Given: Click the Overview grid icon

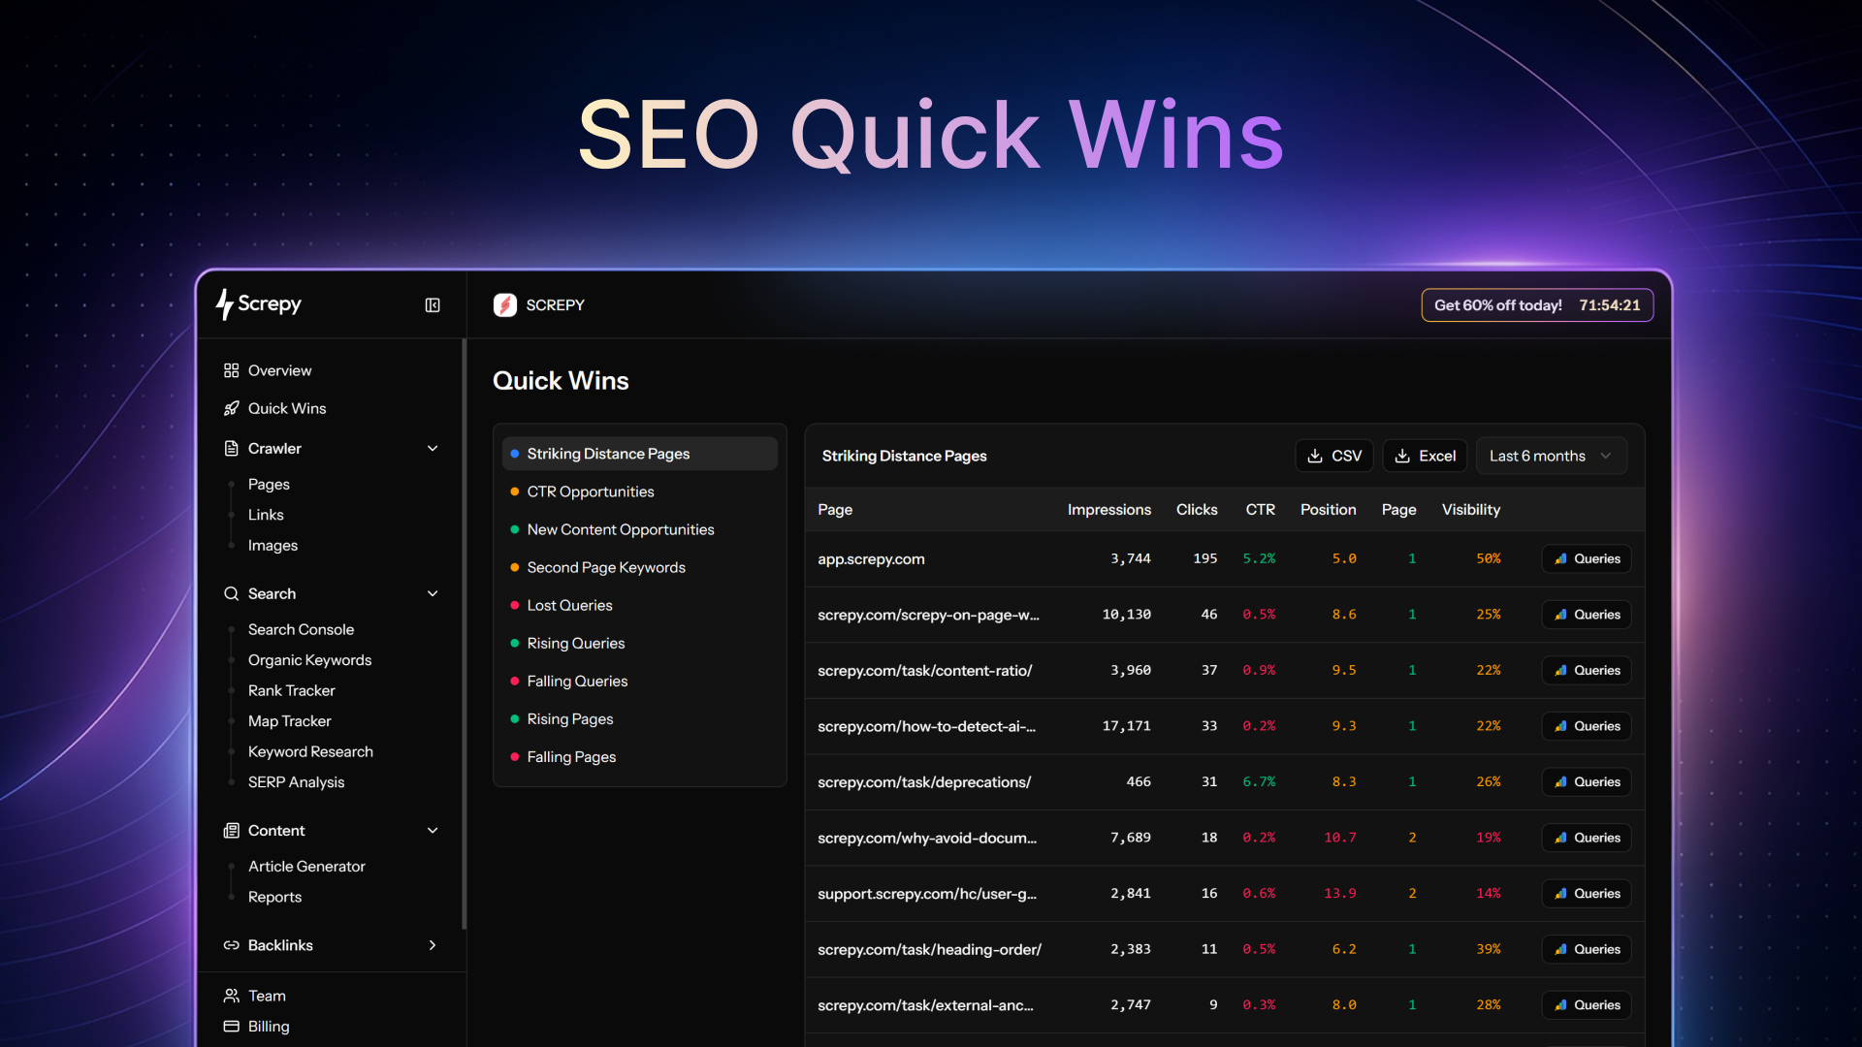Looking at the screenshot, I should pos(231,370).
